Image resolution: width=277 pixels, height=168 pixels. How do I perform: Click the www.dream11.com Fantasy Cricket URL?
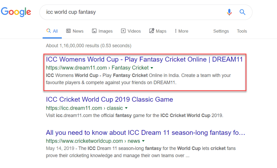(97, 68)
